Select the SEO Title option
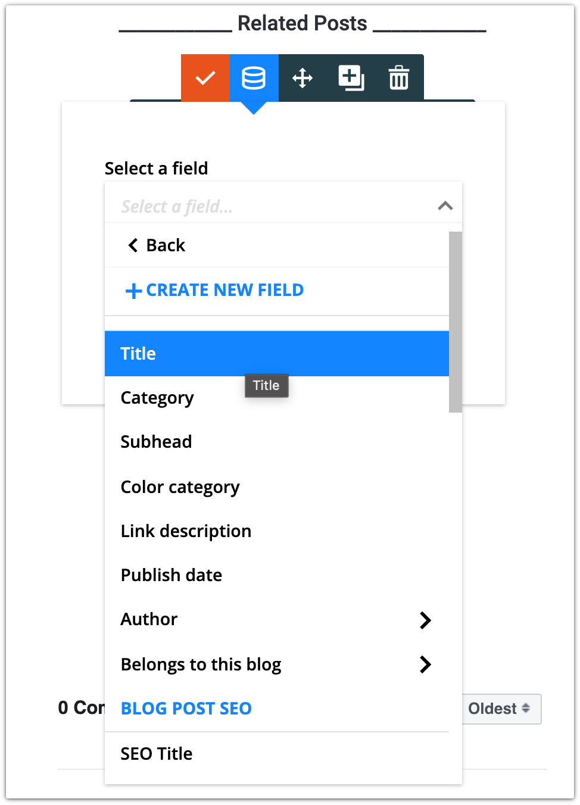 [x=277, y=754]
